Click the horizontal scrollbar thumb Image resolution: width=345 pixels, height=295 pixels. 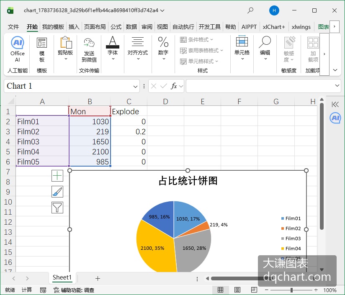coord(242,279)
